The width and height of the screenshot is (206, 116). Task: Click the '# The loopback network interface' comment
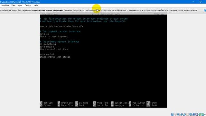60,32
